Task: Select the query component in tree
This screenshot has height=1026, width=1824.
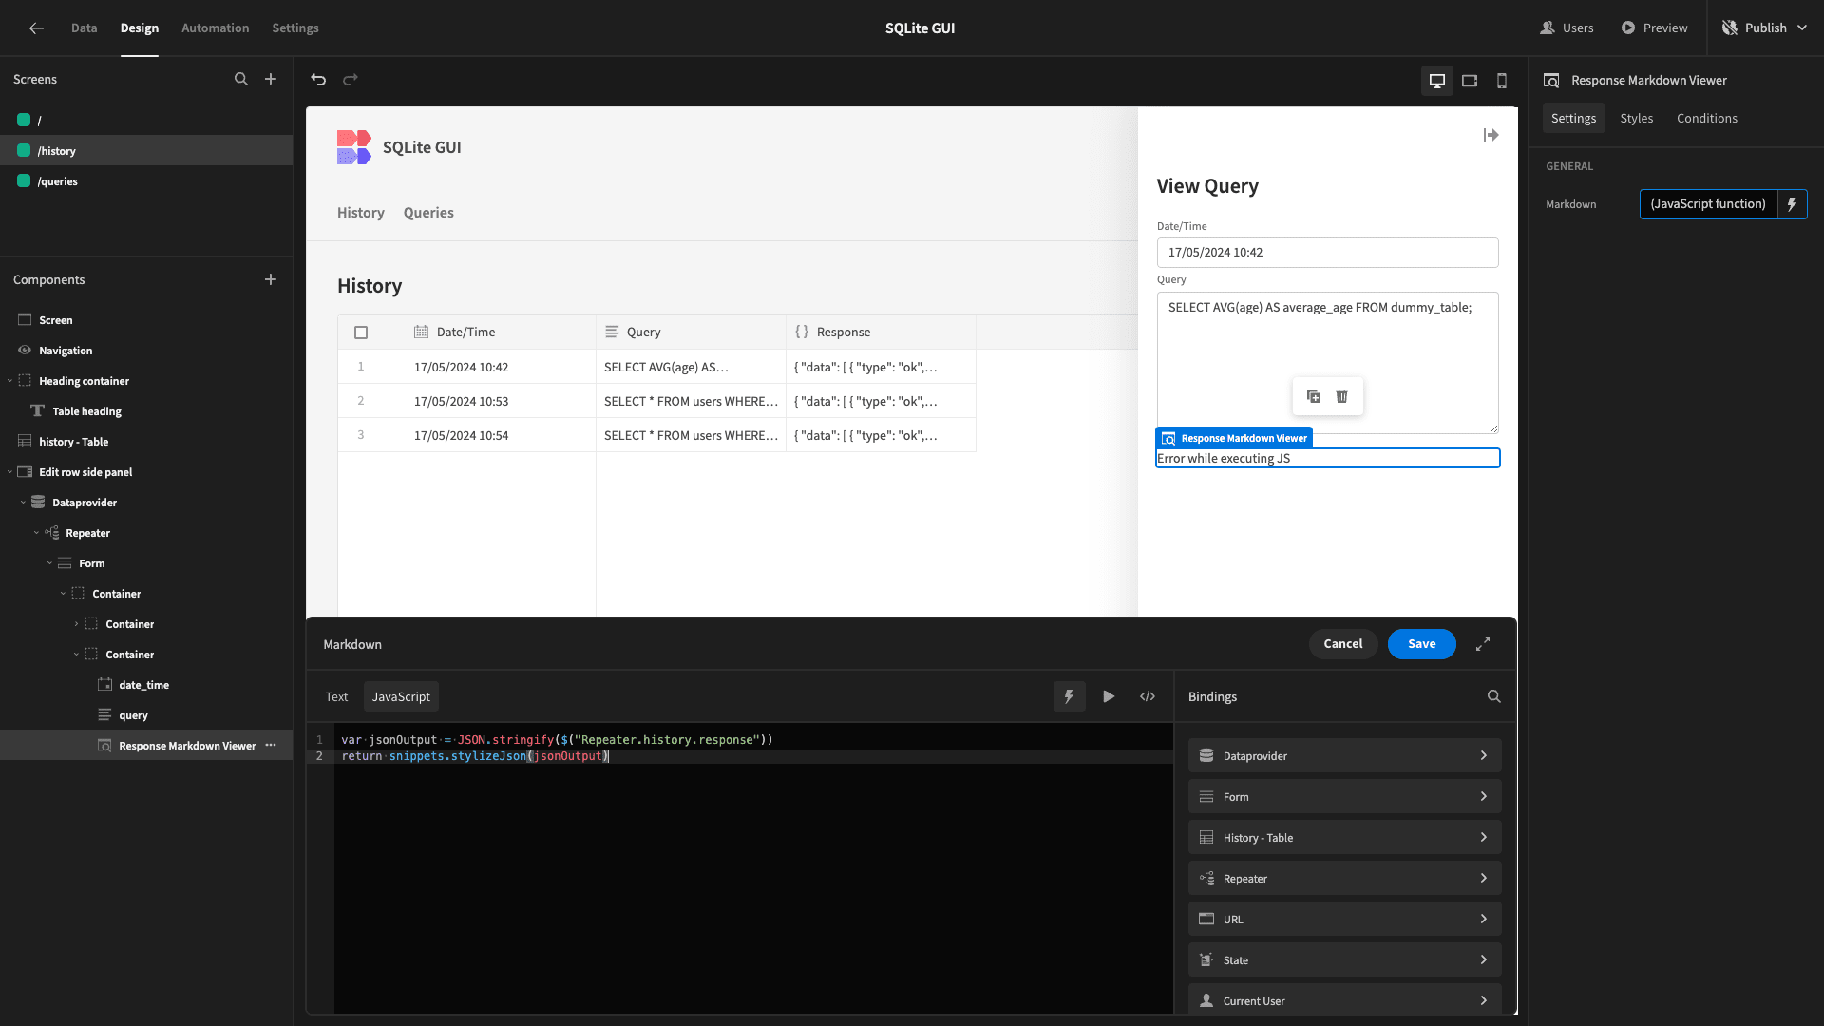Action: [x=133, y=715]
